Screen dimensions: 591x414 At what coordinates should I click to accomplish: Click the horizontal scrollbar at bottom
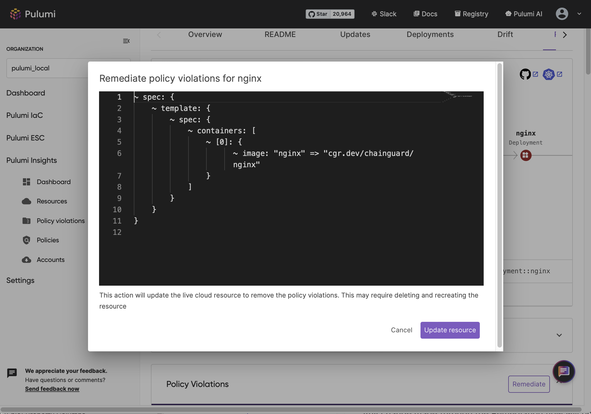point(291,409)
